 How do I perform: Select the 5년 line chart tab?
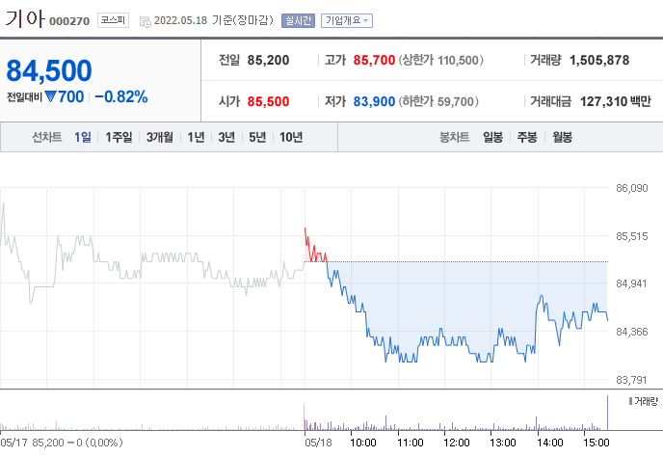pyautogui.click(x=257, y=137)
